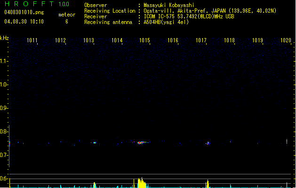Click the 1017 time axis label

point(201,40)
